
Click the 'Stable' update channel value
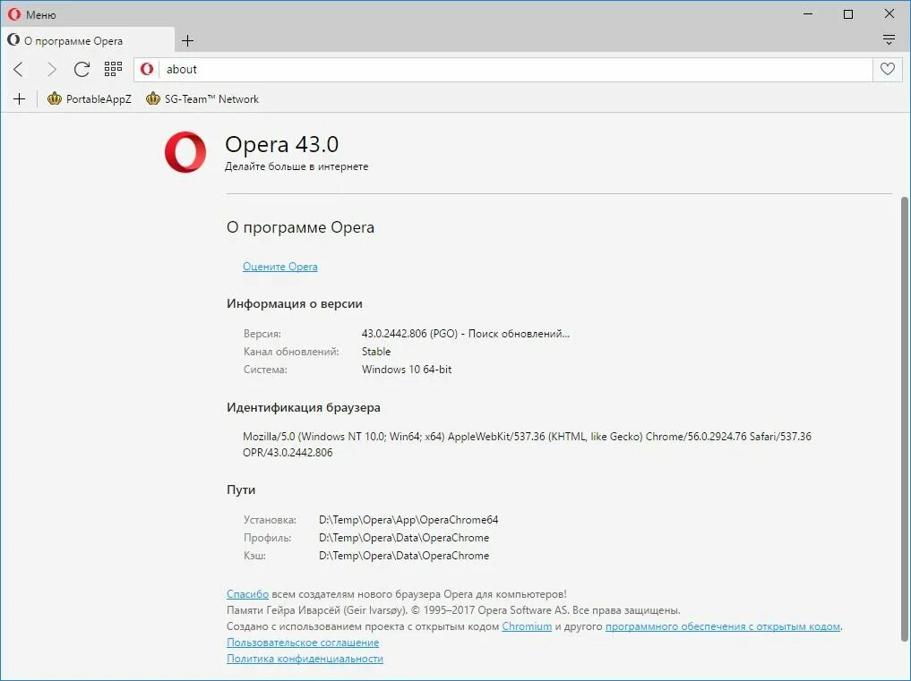point(376,352)
